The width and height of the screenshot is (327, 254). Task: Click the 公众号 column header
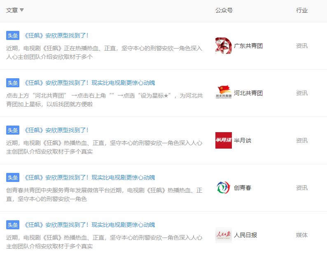pyautogui.click(x=224, y=10)
